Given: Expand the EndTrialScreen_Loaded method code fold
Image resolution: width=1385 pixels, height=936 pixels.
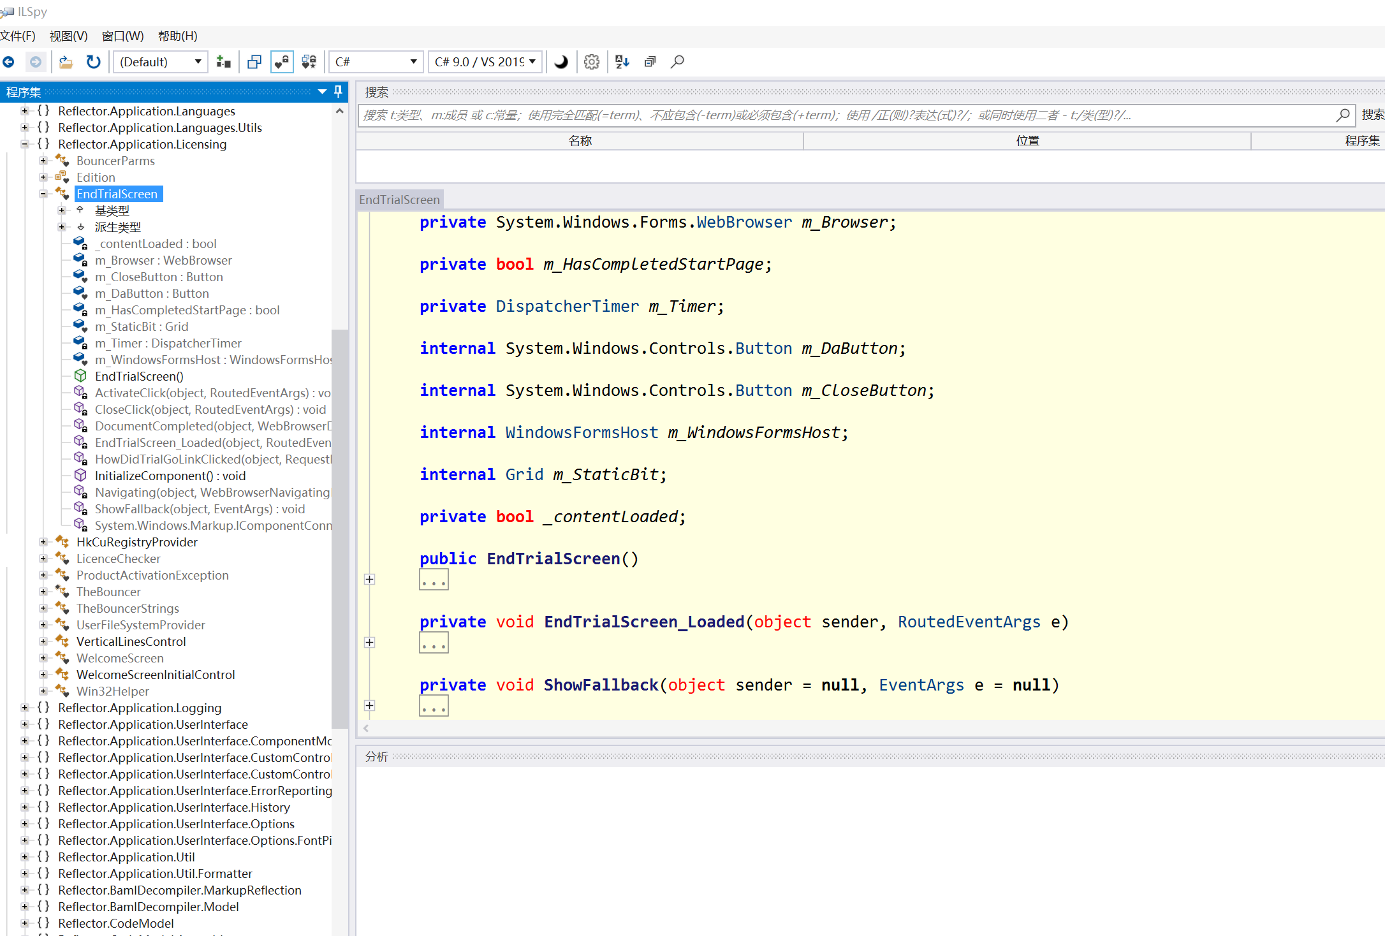Looking at the screenshot, I should point(369,642).
